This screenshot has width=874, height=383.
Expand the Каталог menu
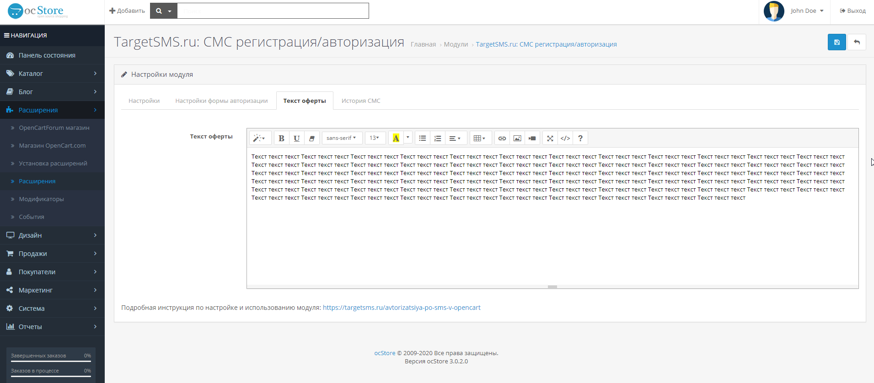(x=52, y=74)
